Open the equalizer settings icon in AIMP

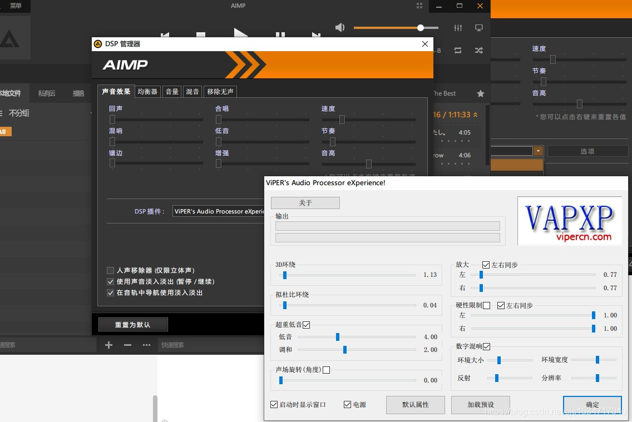tap(458, 28)
